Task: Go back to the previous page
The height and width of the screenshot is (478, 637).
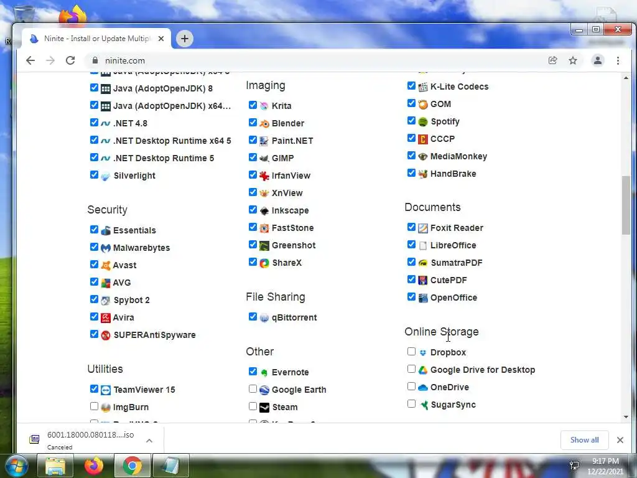Action: [x=30, y=60]
